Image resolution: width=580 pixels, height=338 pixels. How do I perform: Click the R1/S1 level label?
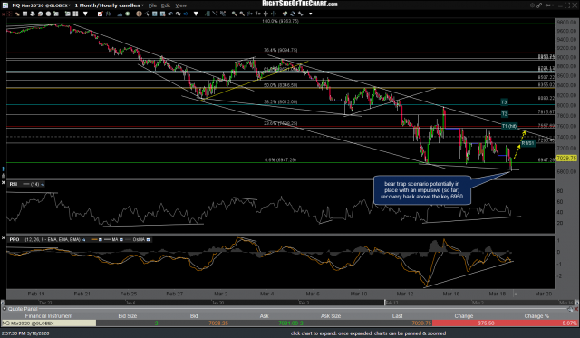pyautogui.click(x=527, y=143)
